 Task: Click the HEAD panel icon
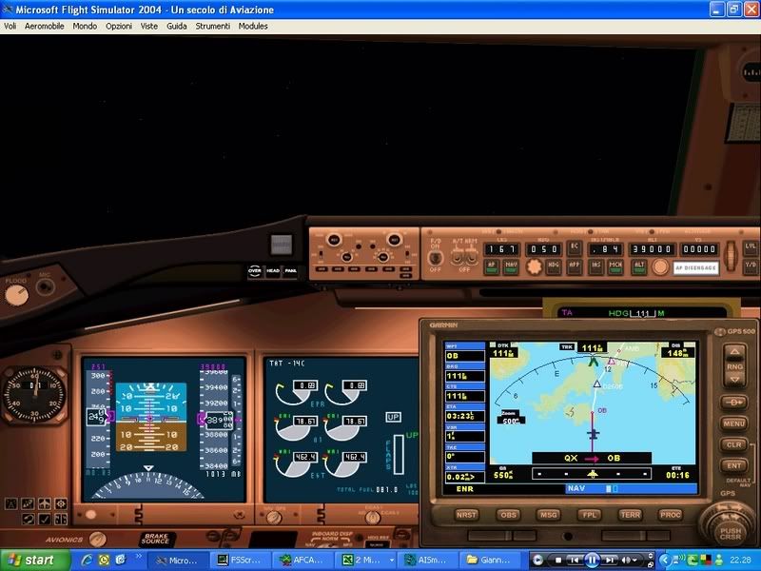[273, 271]
